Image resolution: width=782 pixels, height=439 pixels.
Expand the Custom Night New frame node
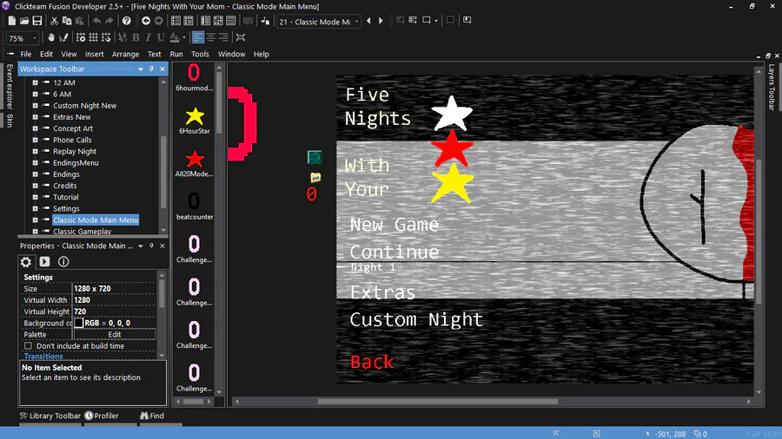pos(35,106)
